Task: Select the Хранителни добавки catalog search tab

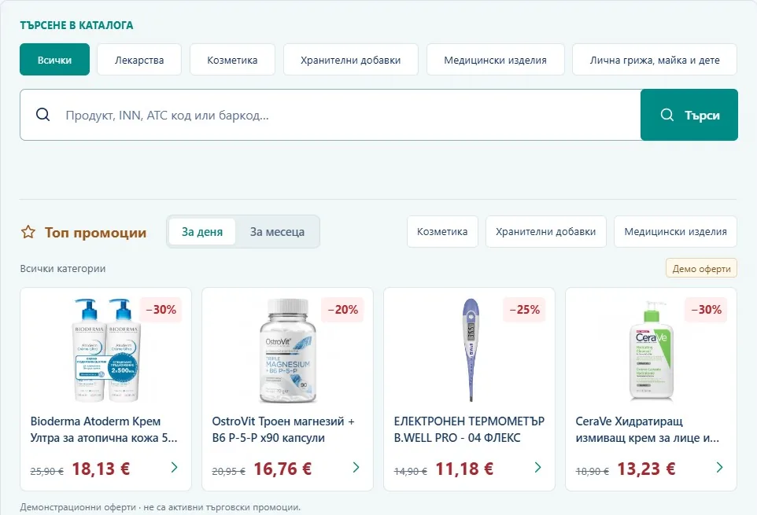Action: click(350, 59)
